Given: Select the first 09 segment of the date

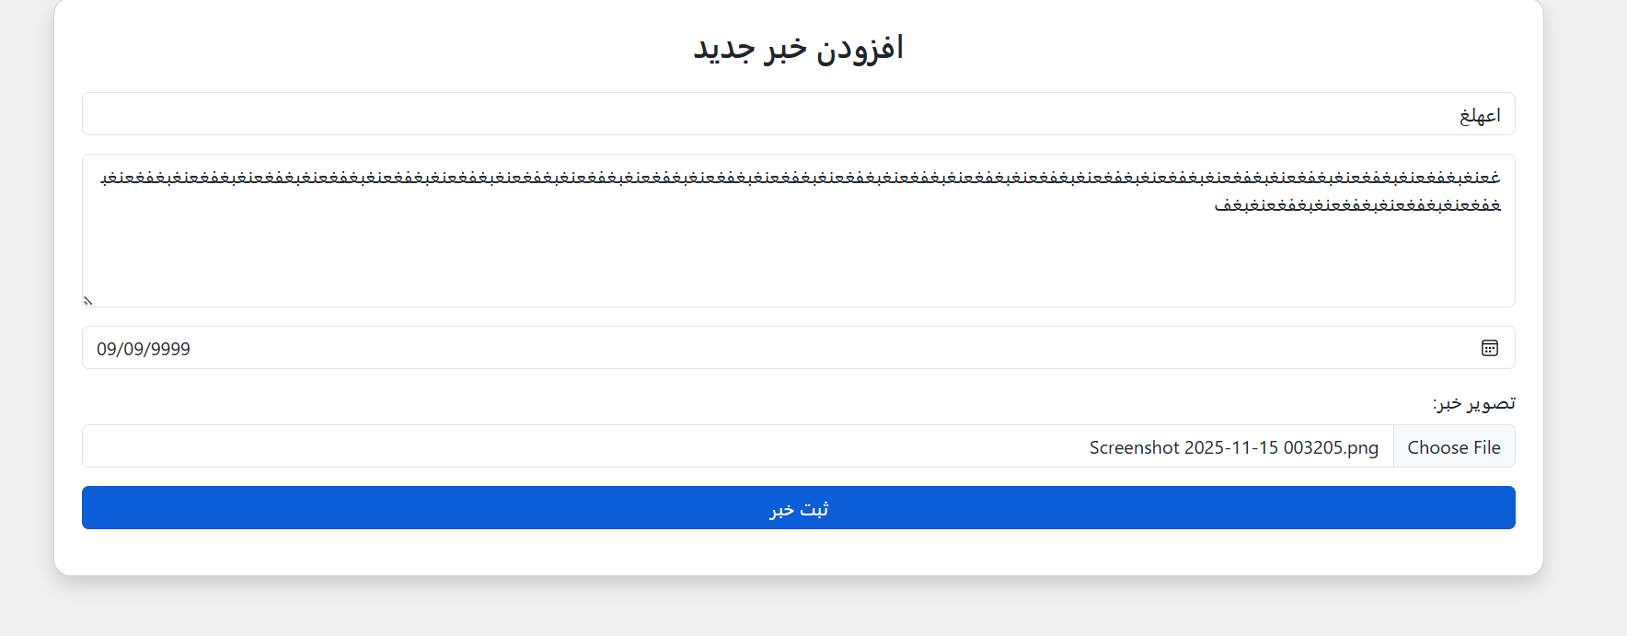Looking at the screenshot, I should tap(107, 349).
